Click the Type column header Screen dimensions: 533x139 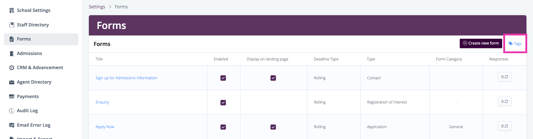tap(371, 59)
